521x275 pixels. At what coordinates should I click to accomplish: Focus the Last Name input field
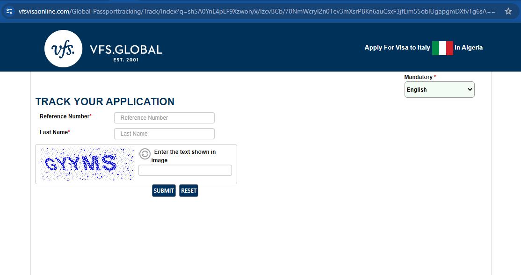point(164,133)
